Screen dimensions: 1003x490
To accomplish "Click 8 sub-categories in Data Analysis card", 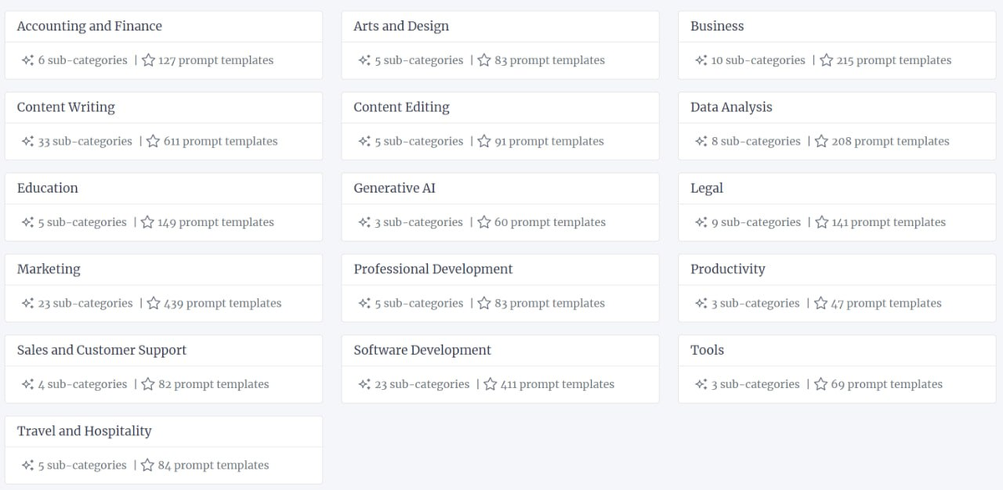I will pos(756,141).
